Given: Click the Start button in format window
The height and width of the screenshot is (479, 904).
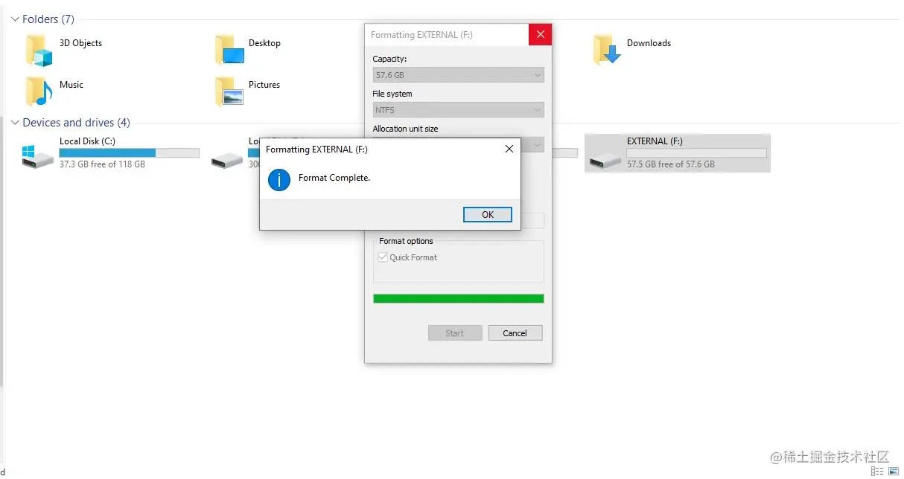Looking at the screenshot, I should click(x=455, y=333).
